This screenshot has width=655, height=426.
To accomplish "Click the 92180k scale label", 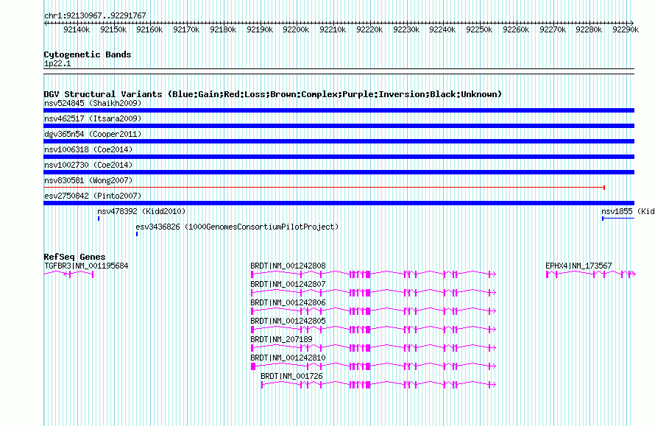I will pyautogui.click(x=223, y=29).
